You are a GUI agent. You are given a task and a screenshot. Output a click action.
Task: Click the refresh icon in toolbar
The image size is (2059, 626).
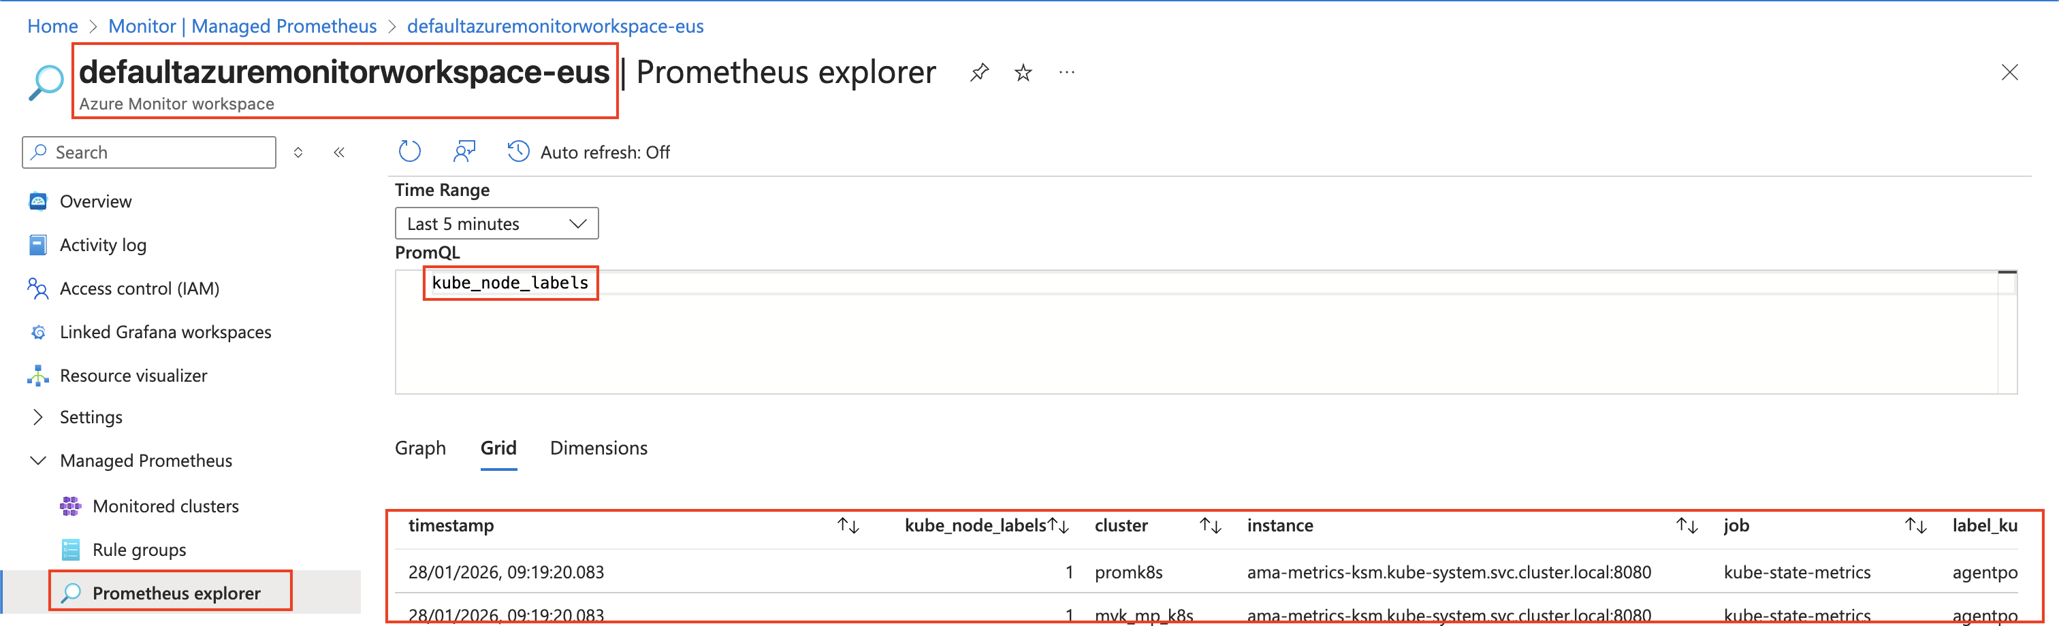pyautogui.click(x=410, y=152)
